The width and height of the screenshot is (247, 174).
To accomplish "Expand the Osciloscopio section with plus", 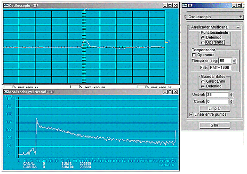I will tap(240, 16).
